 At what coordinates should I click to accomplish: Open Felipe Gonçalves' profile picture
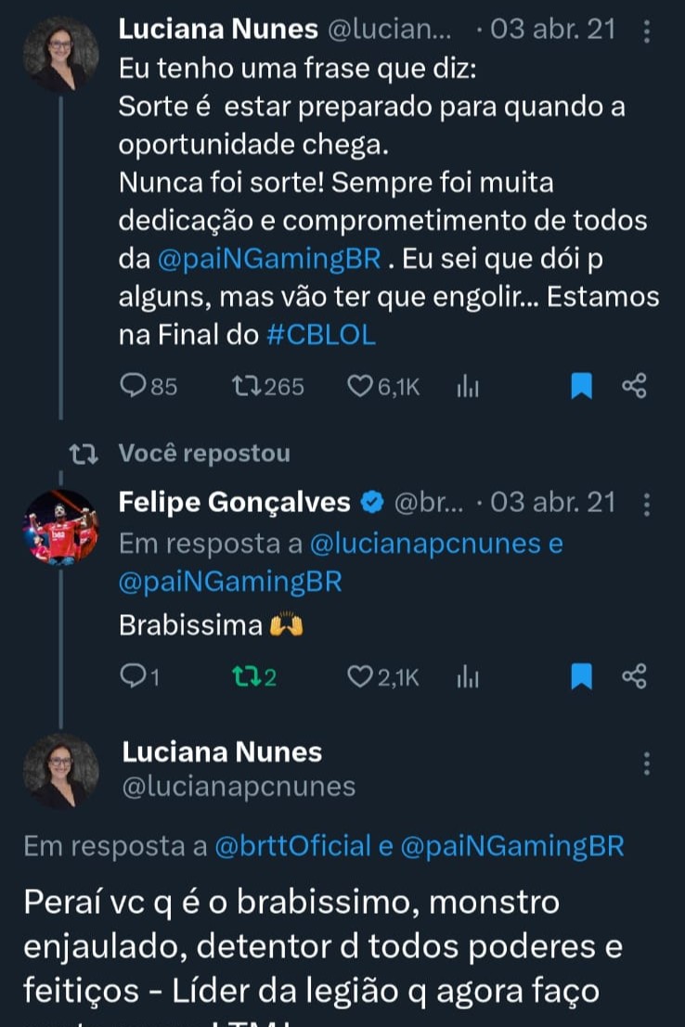pos(60,526)
